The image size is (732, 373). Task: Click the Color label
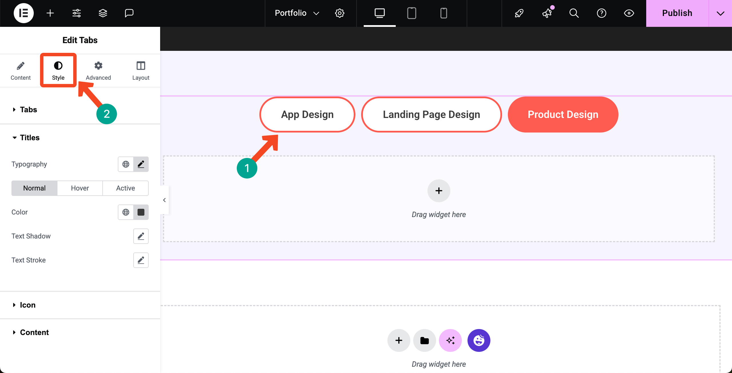pos(19,212)
